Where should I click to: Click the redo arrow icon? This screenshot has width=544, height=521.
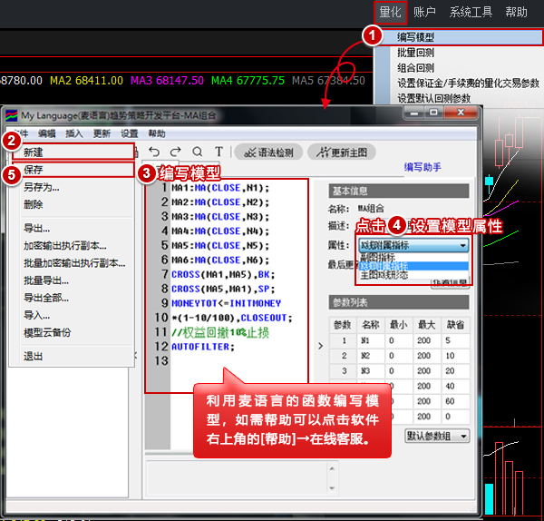point(175,152)
